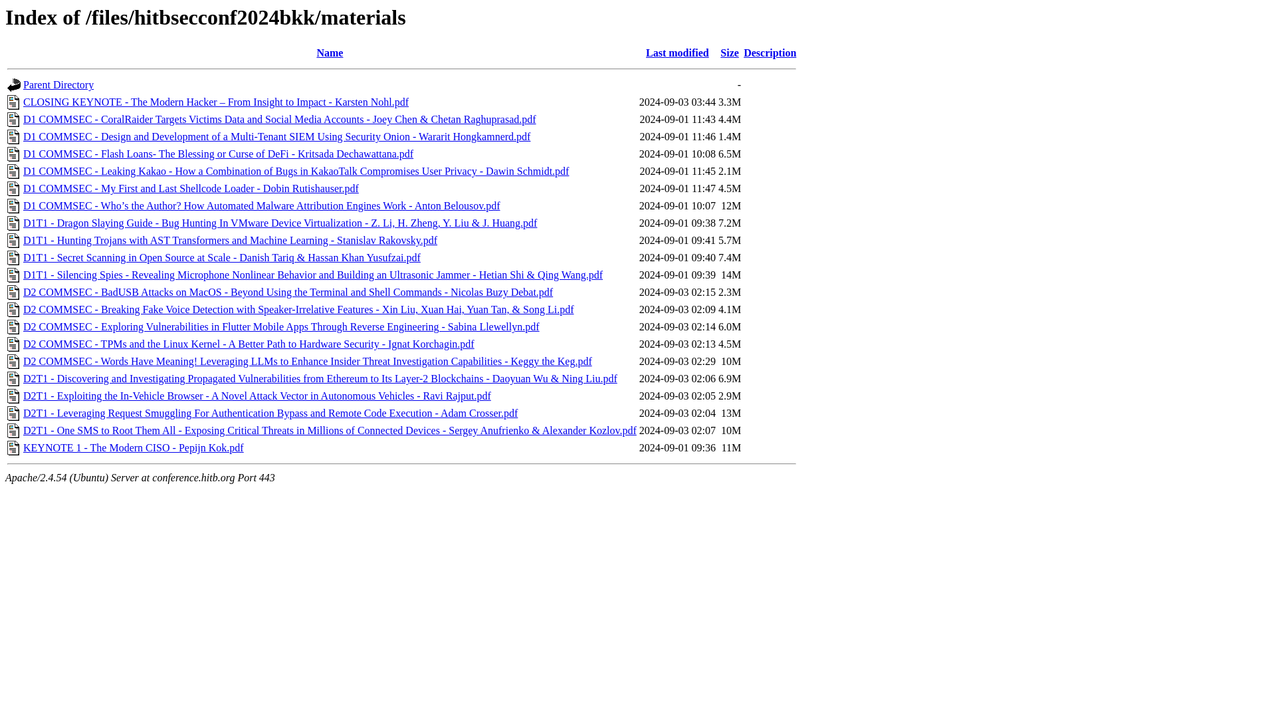The height and width of the screenshot is (718, 1276).
Task: Sort files by Last Modified column
Action: pyautogui.click(x=677, y=53)
